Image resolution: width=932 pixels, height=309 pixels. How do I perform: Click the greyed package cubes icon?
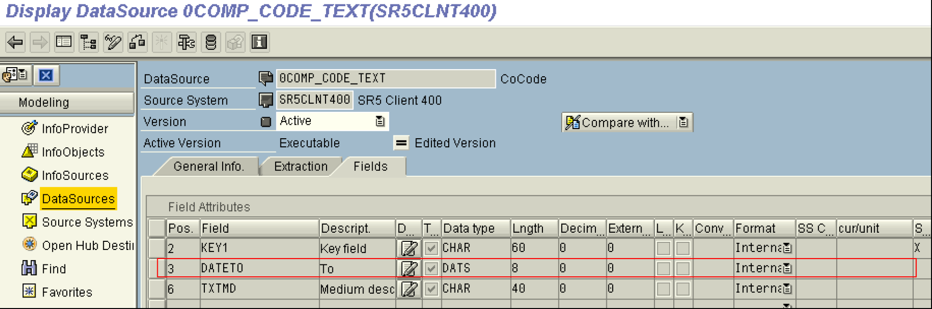pyautogui.click(x=235, y=42)
